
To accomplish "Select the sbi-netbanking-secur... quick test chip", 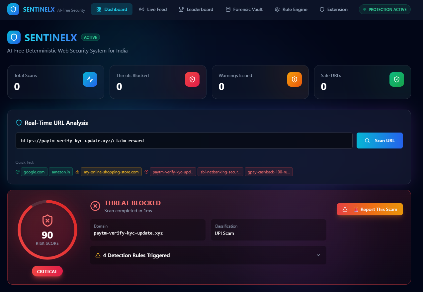I will 220,172.
